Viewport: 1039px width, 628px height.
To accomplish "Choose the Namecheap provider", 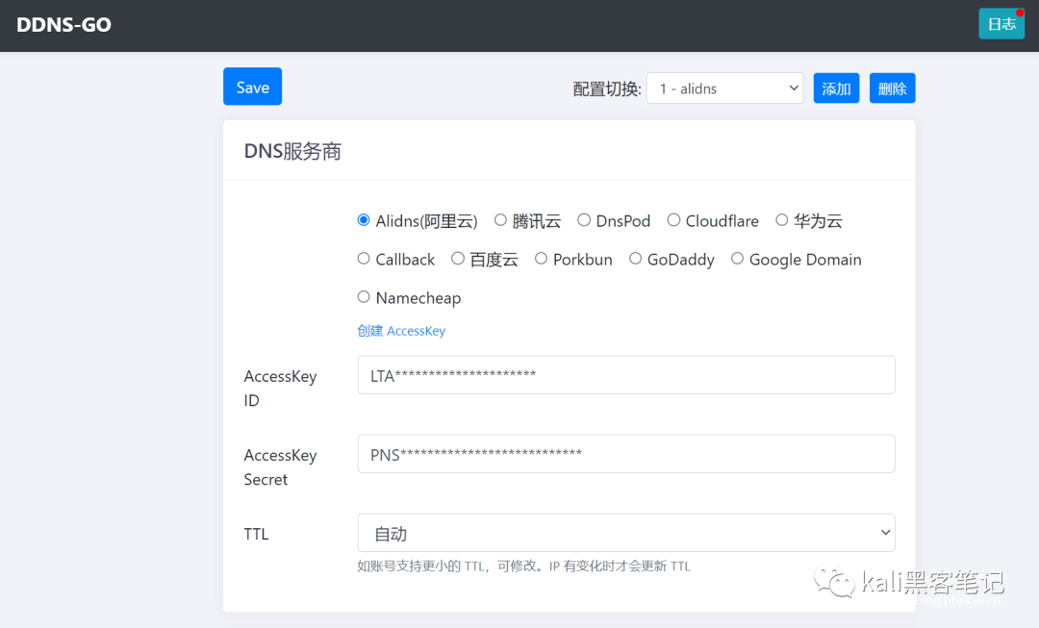I will pyautogui.click(x=364, y=297).
